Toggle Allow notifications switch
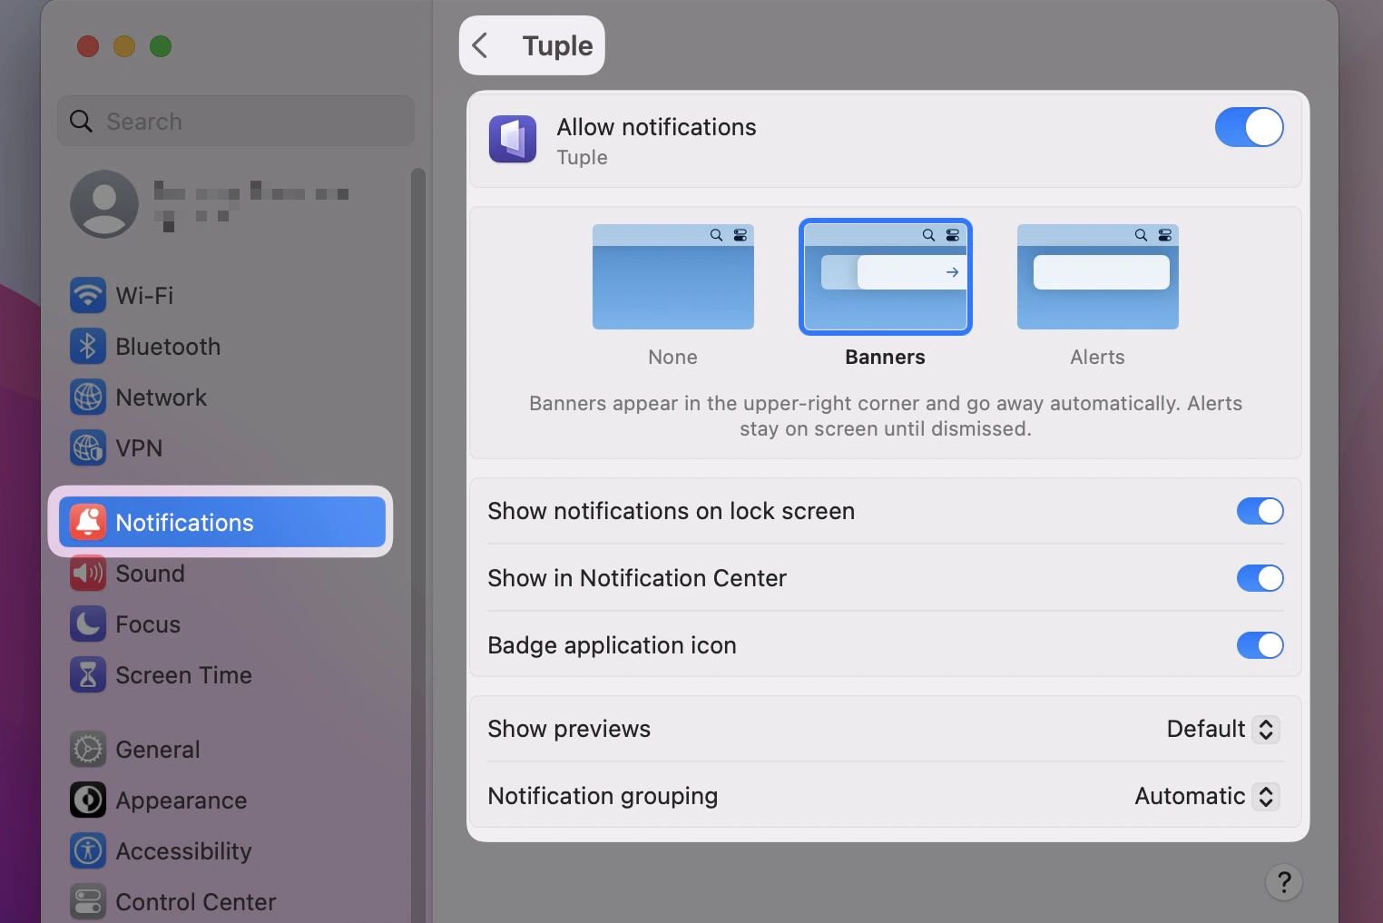Viewport: 1383px width, 923px height. pos(1250,127)
